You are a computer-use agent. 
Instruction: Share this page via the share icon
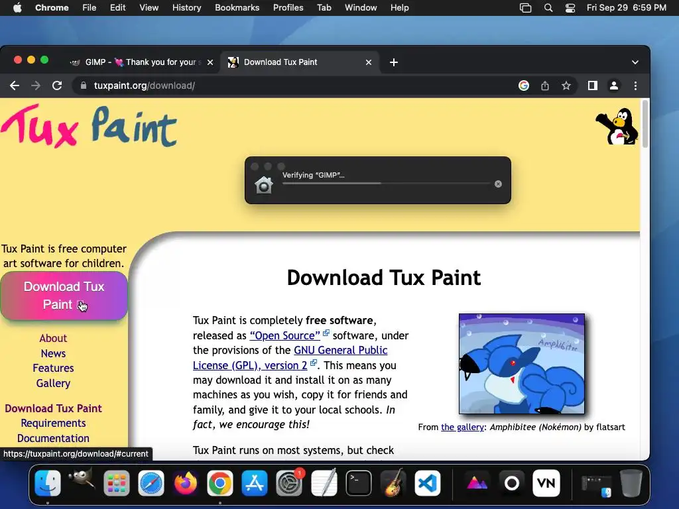pyautogui.click(x=545, y=85)
